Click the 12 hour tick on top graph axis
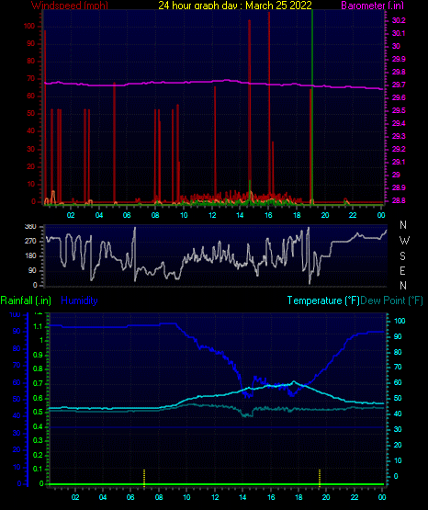The height and width of the screenshot is (510, 428). (x=212, y=215)
